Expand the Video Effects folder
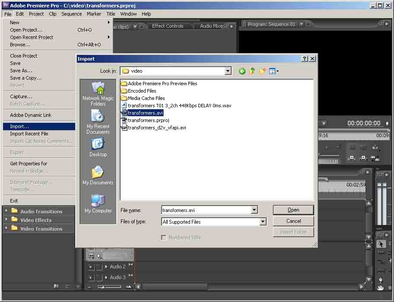Image resolution: width=394 pixels, height=302 pixels. [6, 219]
